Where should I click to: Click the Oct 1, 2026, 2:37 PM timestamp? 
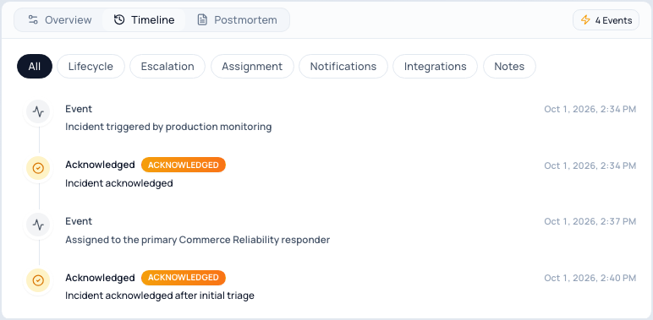coord(590,221)
